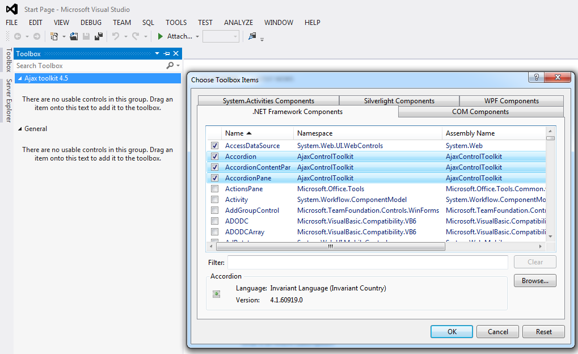The width and height of the screenshot is (578, 354).
Task: Collapse the Ajax toolkit 4.5 group
Action: (x=20, y=78)
